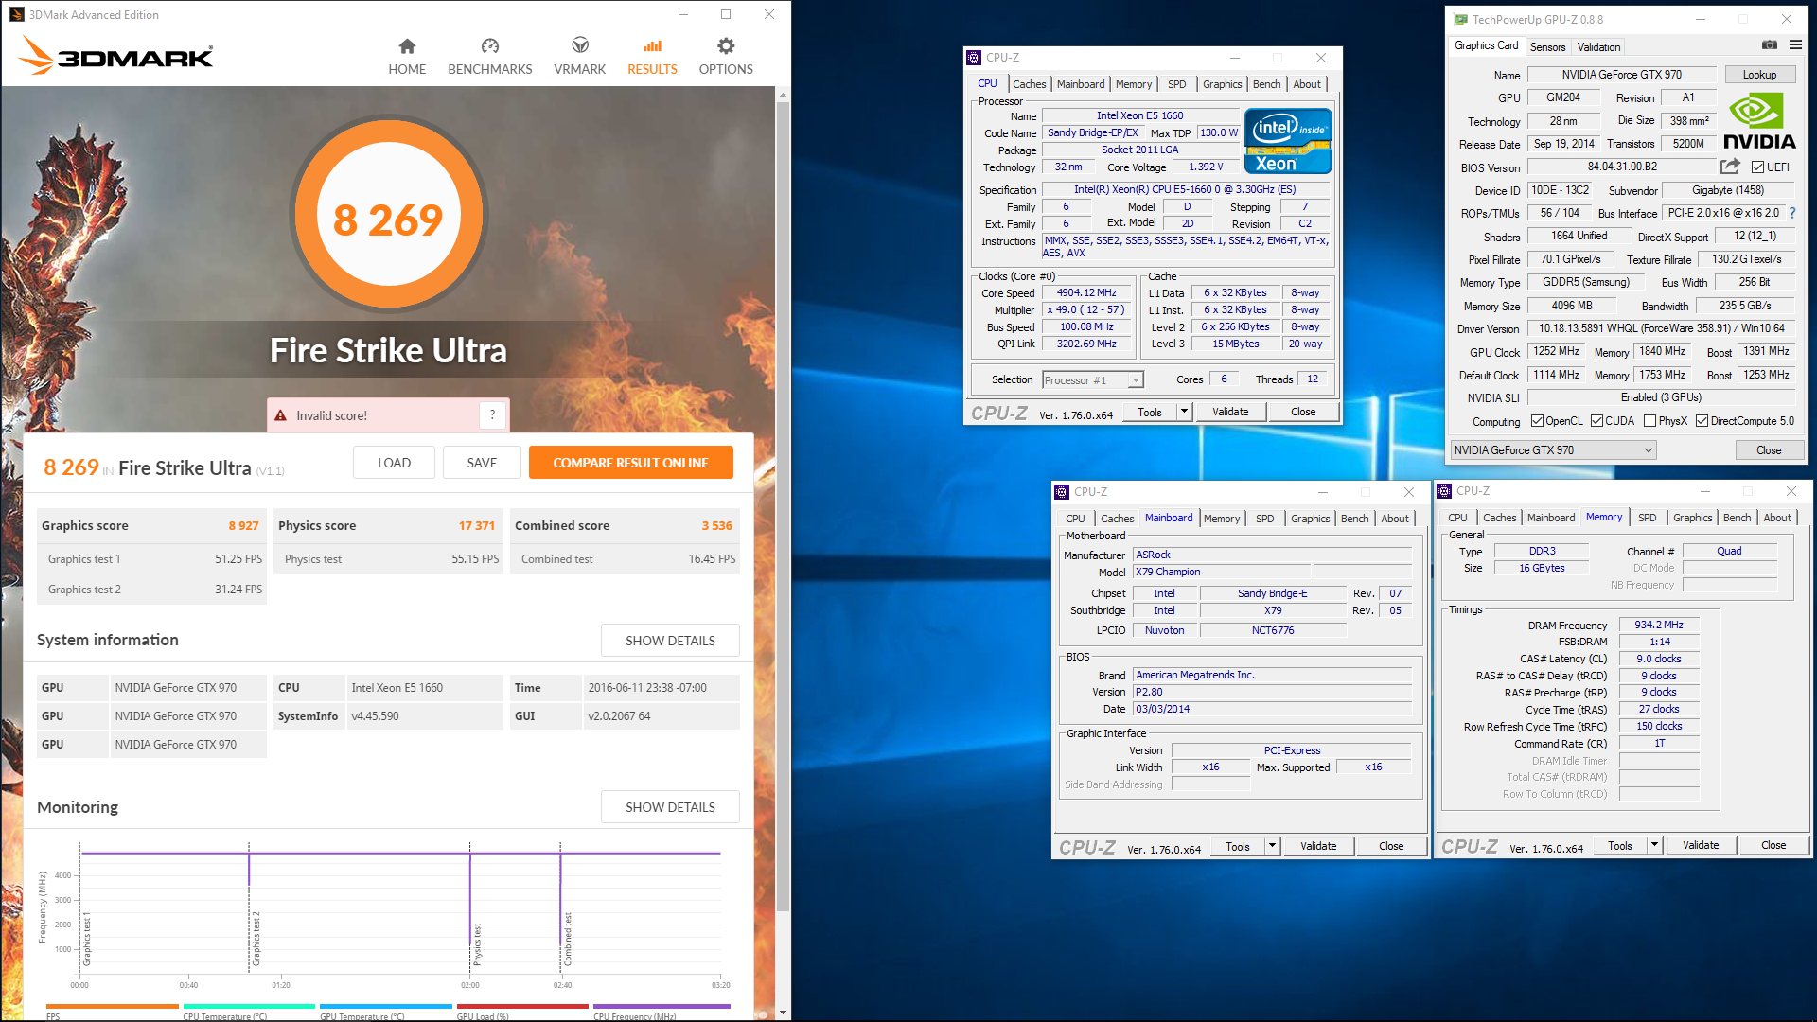Click the invalid score warning triangle icon

pyautogui.click(x=280, y=415)
